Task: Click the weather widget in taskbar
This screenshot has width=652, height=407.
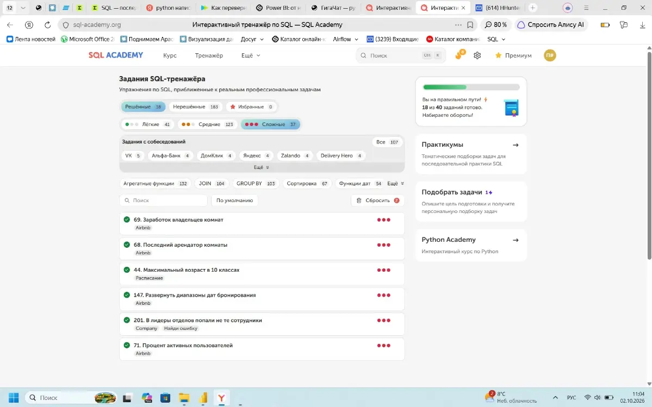Action: (511, 397)
